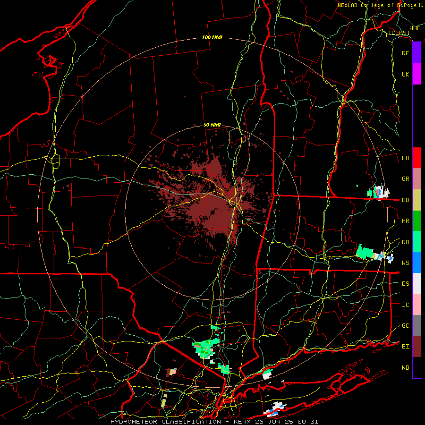Click the ND black legend swatch
Screen dimensions: 425x425
(x=417, y=367)
